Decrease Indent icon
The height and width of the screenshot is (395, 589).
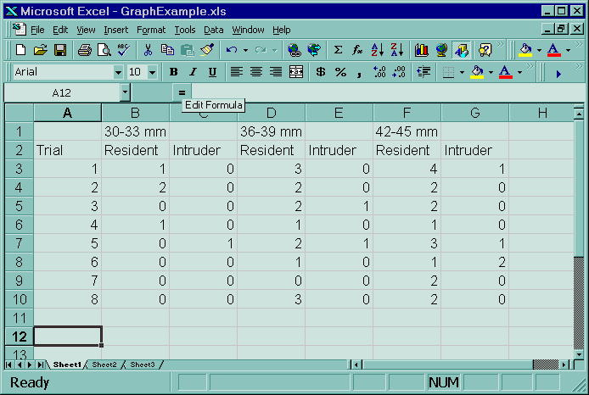[424, 72]
